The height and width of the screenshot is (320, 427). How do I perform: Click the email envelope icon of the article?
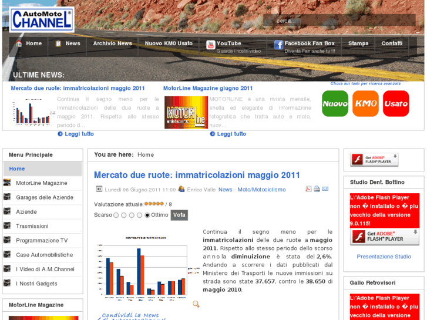click(325, 188)
